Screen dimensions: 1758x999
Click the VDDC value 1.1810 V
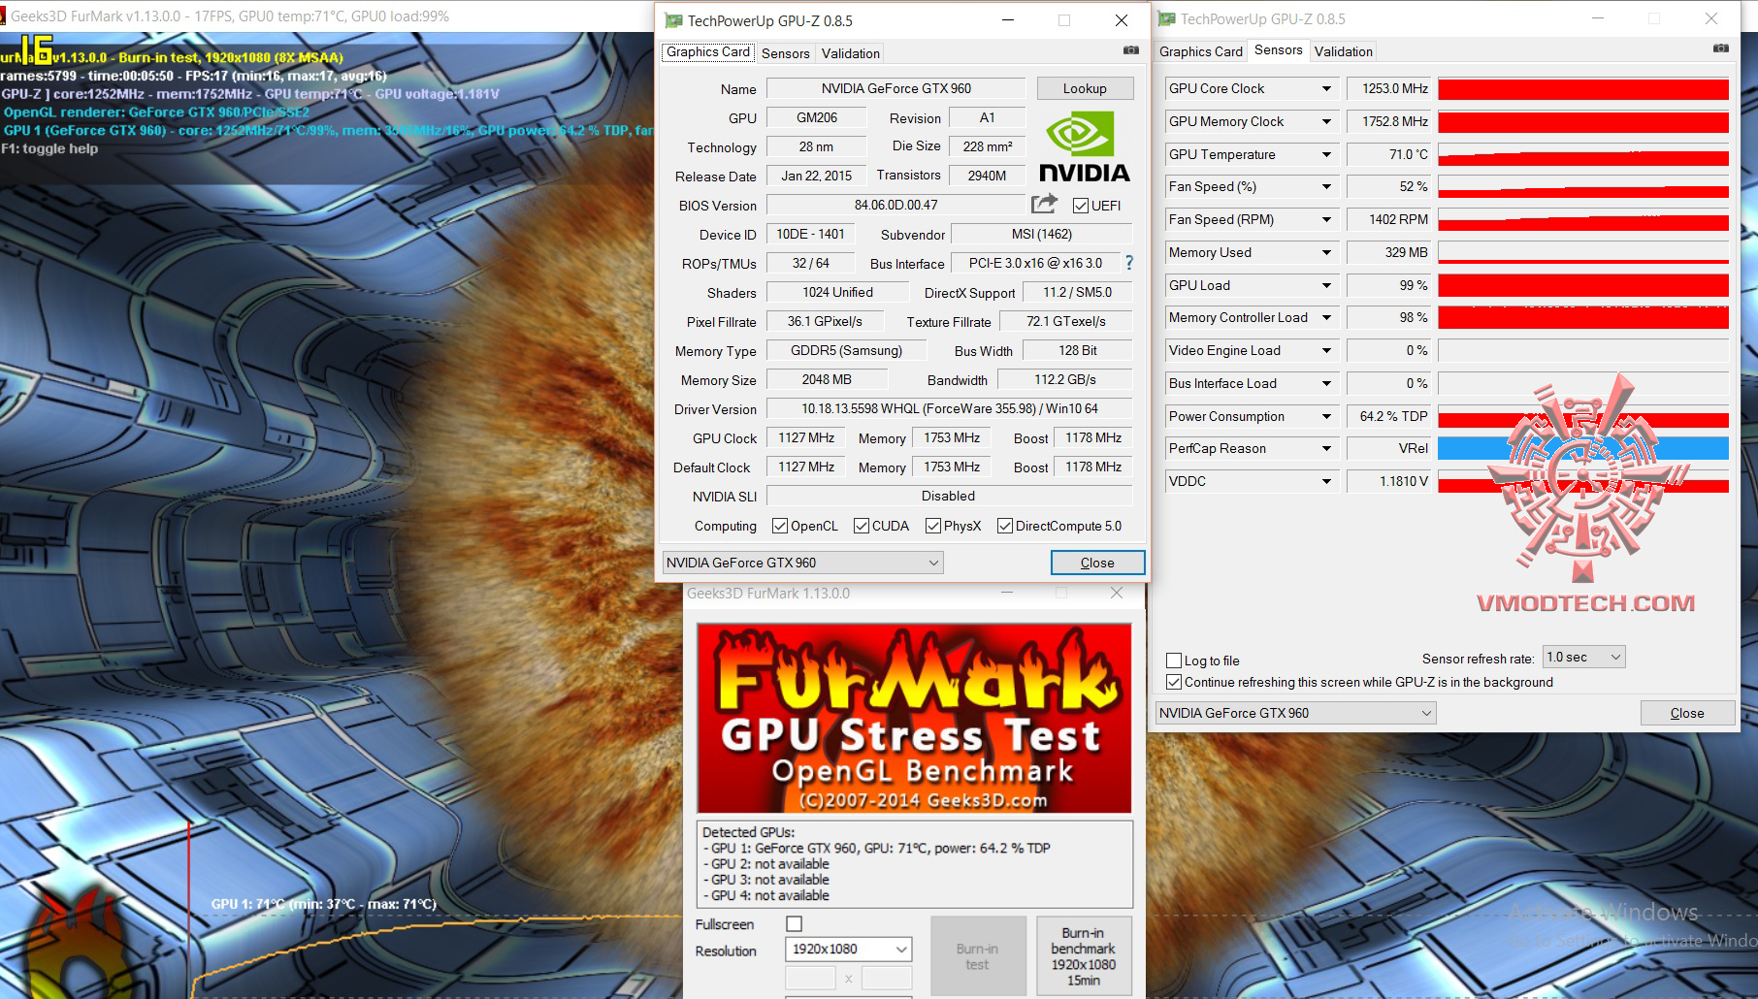click(1388, 481)
